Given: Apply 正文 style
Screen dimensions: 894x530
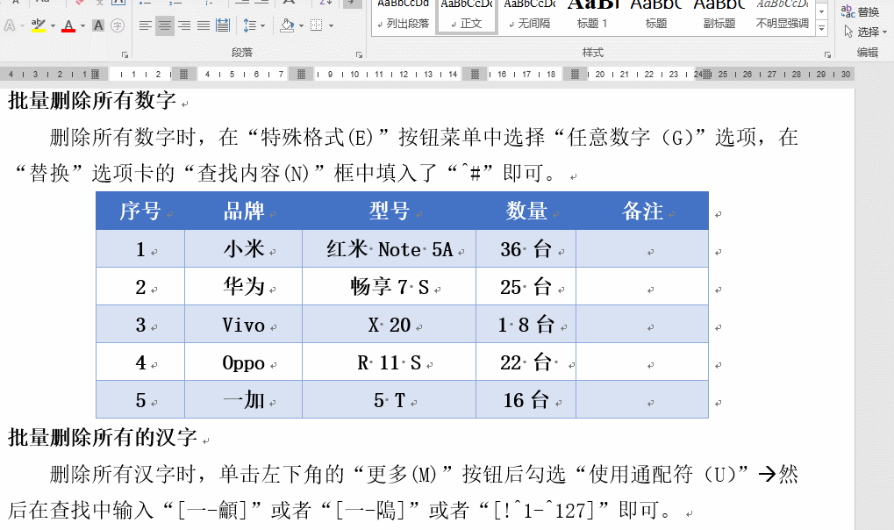Looking at the screenshot, I should (x=467, y=16).
